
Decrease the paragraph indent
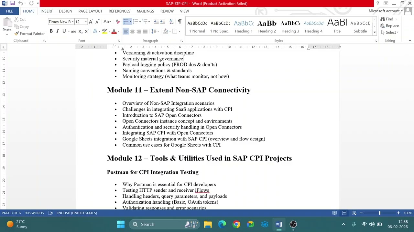[x=156, y=22]
